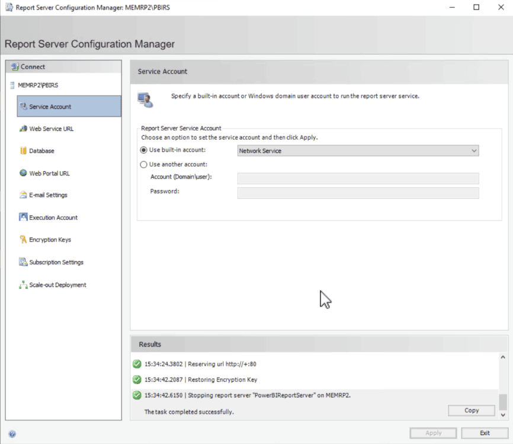Click green check beside Restoring Encryption Key
This screenshot has height=444, width=513.
(137, 379)
